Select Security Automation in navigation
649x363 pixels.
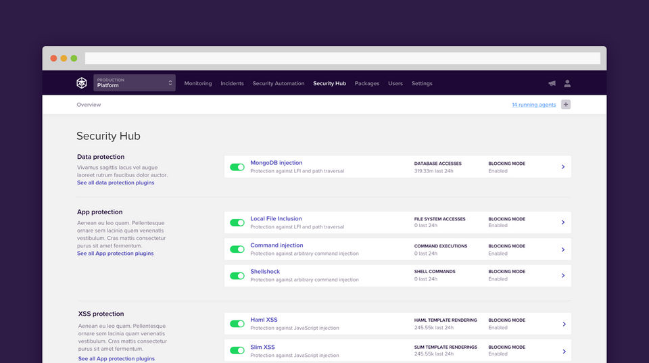tap(279, 83)
